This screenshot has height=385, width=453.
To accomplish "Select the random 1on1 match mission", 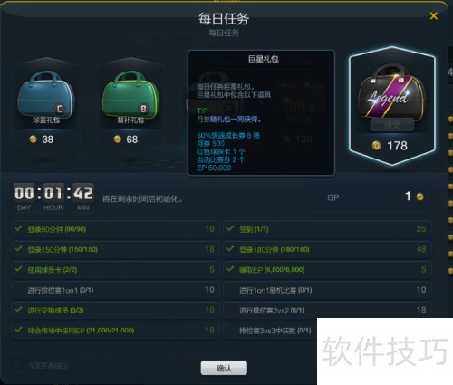I will tap(327, 290).
